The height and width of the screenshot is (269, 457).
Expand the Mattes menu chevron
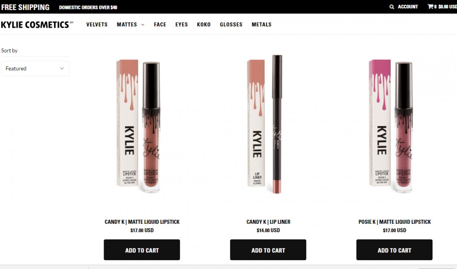143,25
